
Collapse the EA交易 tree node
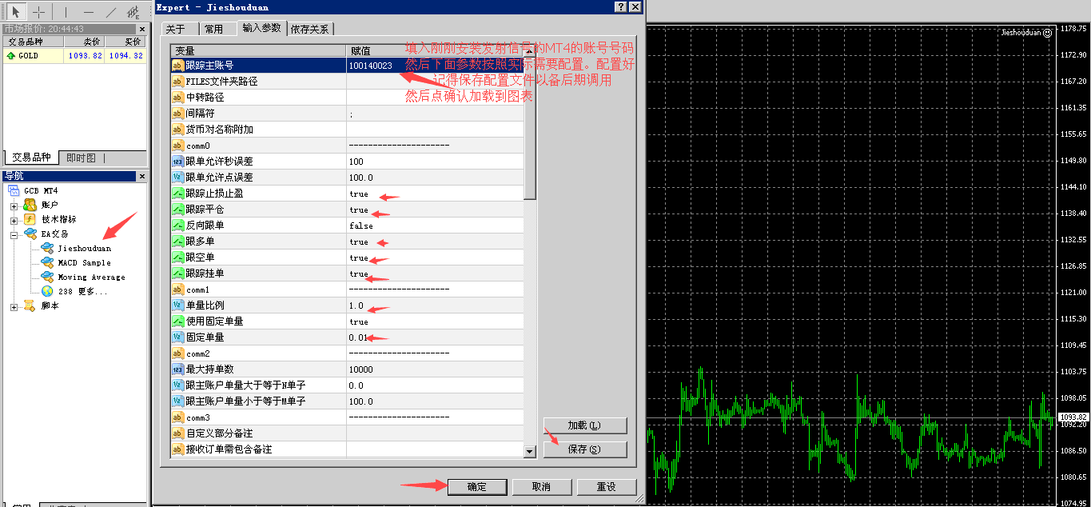pyautogui.click(x=14, y=234)
